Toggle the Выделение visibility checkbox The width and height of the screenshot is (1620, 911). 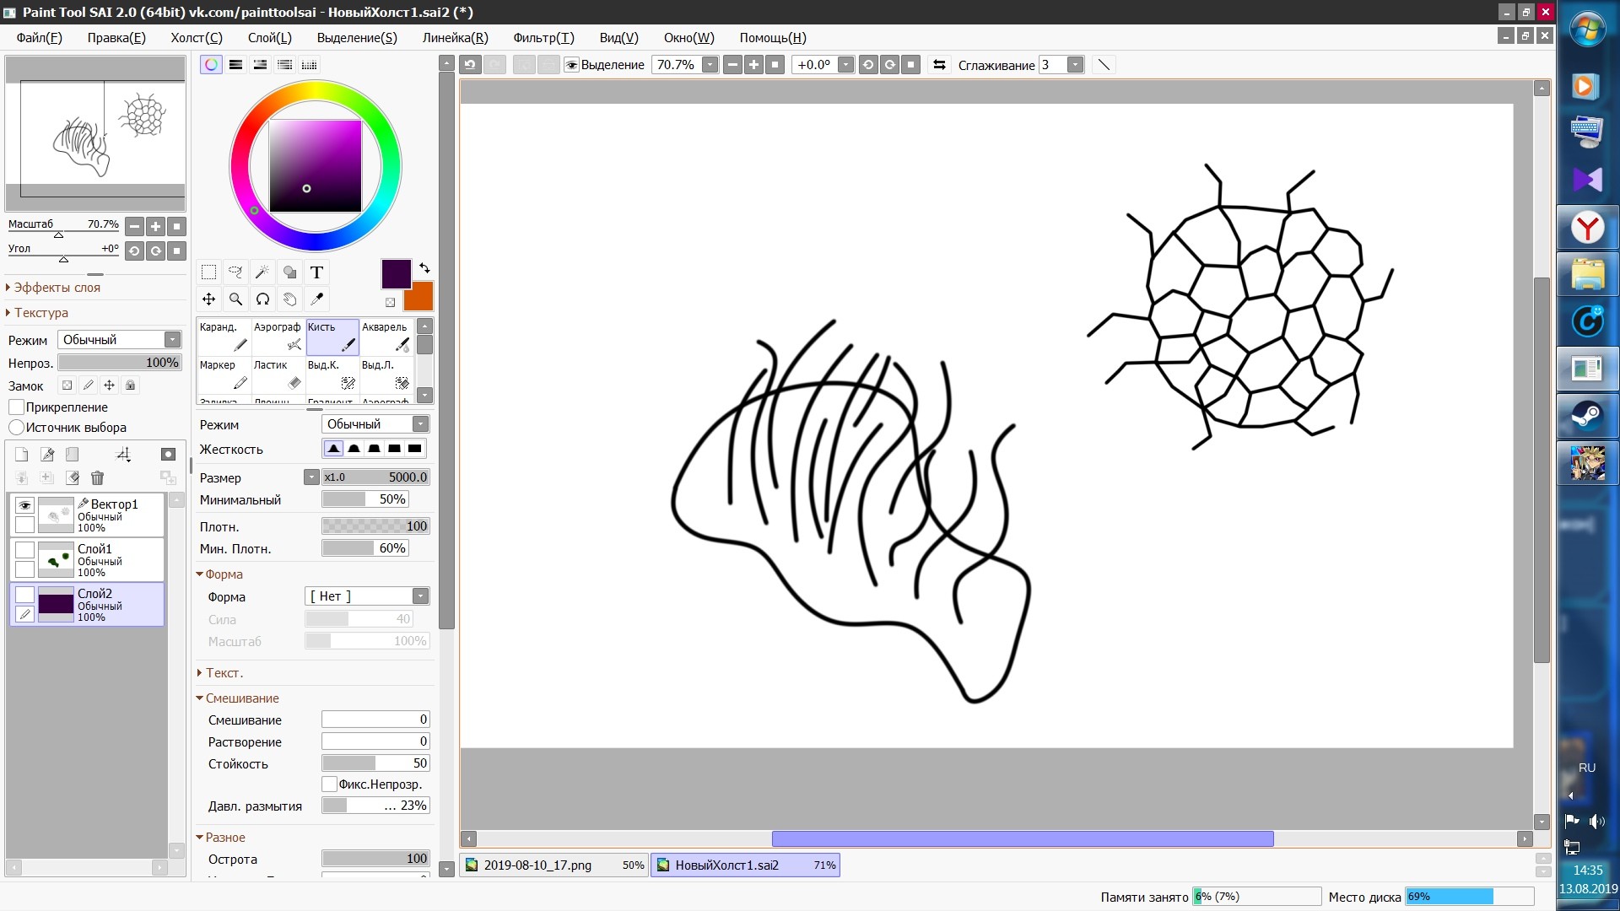pyautogui.click(x=571, y=65)
